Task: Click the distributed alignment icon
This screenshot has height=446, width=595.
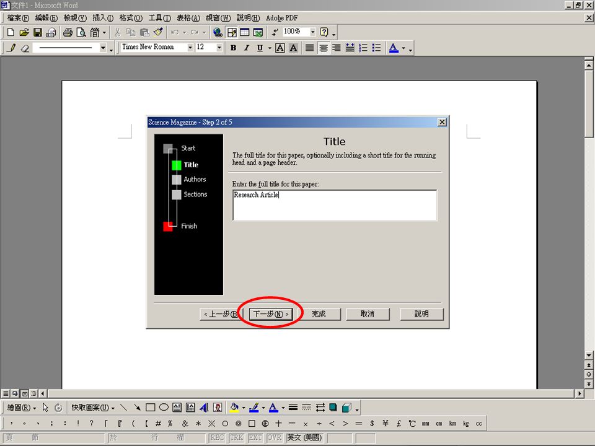Action: pos(350,48)
